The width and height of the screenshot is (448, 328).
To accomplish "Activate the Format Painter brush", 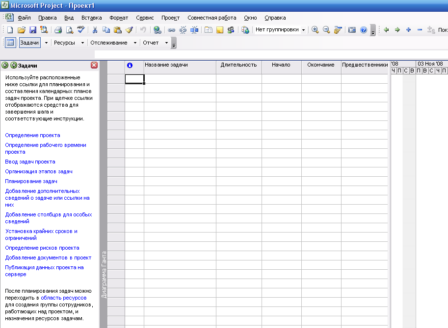I will (x=129, y=30).
